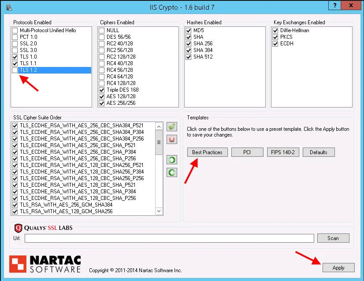Uncheck the PKCS key exchange

(x=275, y=37)
